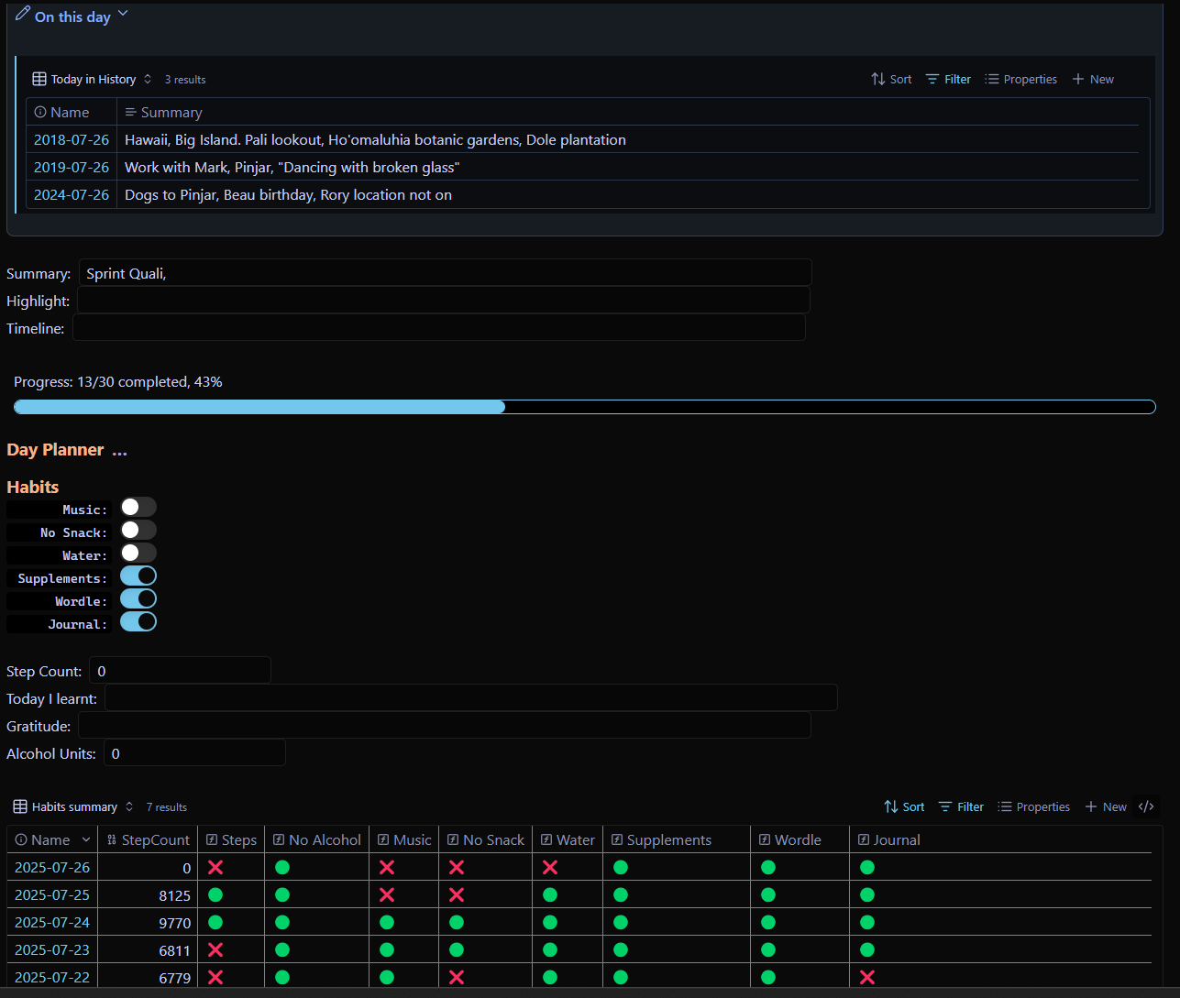Collapse the On this day callout chevron
This screenshot has height=998, width=1180.
click(x=123, y=14)
